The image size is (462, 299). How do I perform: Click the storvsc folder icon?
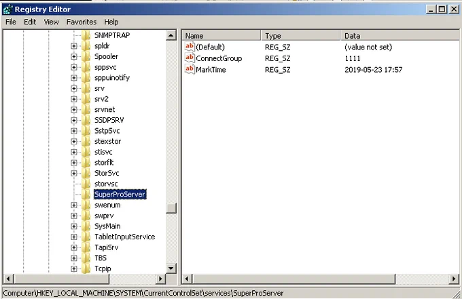(86, 184)
